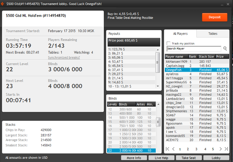Open players page 1

point(180,149)
